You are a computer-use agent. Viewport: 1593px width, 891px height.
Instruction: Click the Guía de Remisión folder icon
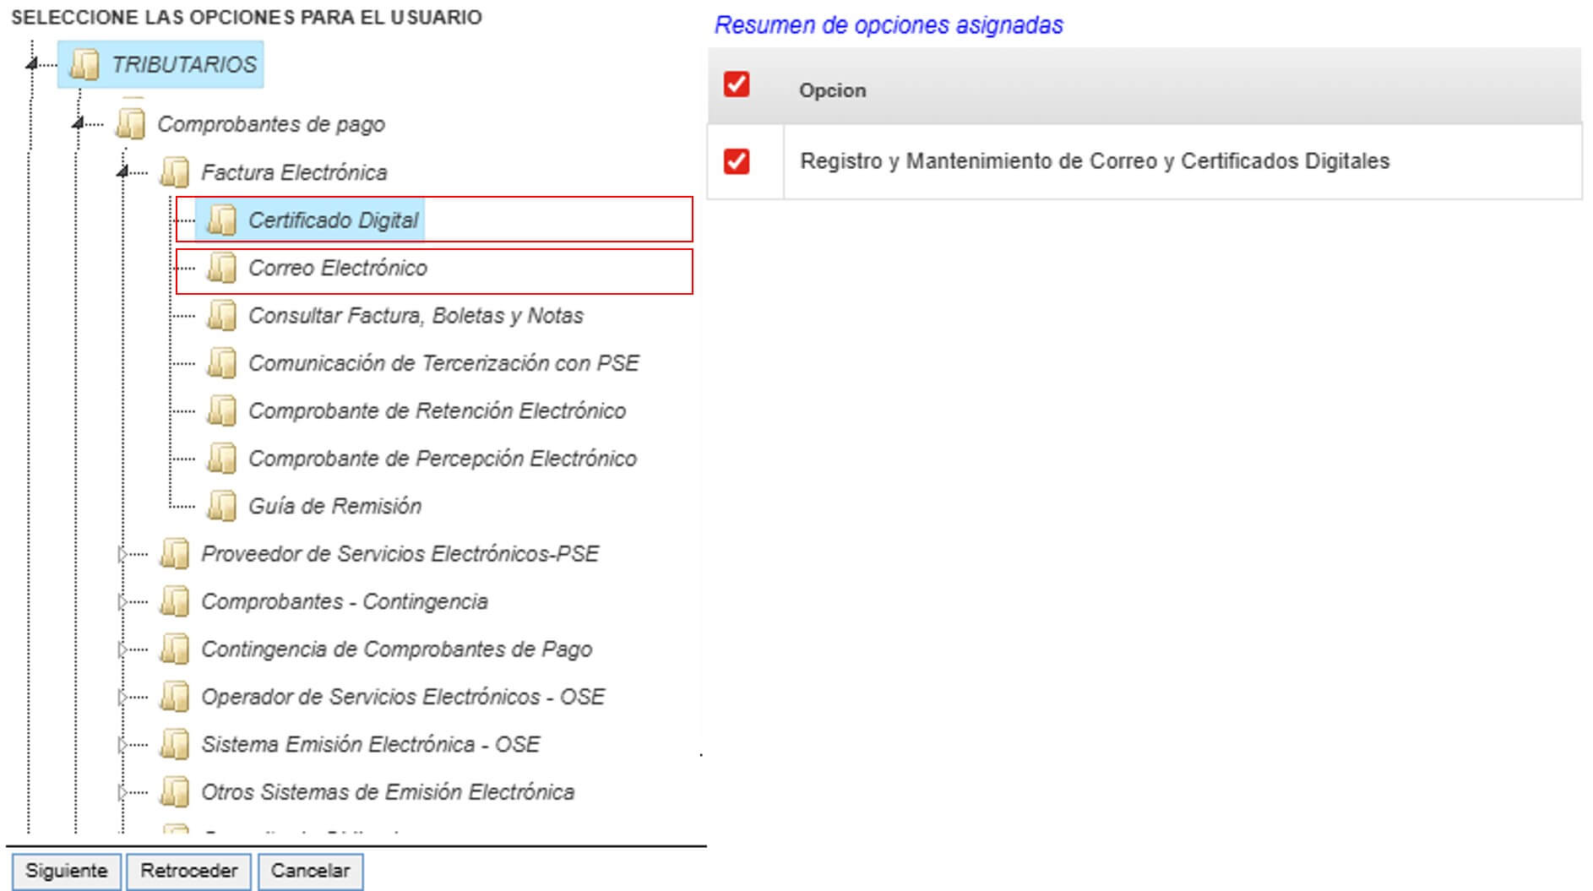[x=221, y=506]
